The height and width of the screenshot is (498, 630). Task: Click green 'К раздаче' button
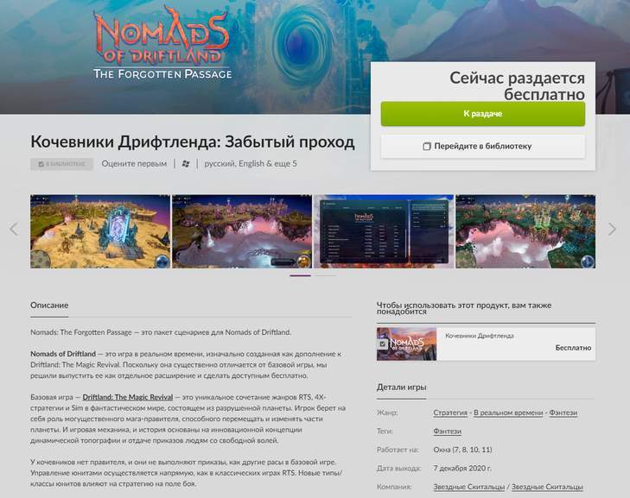pos(483,114)
